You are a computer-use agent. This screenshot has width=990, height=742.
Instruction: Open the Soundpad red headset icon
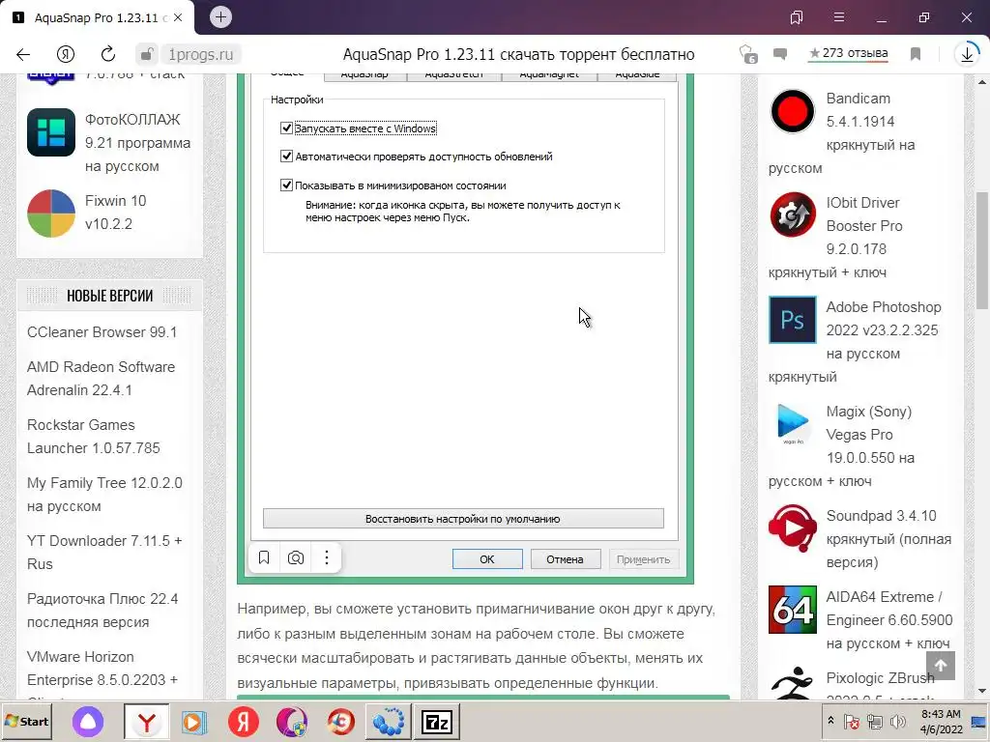(793, 528)
